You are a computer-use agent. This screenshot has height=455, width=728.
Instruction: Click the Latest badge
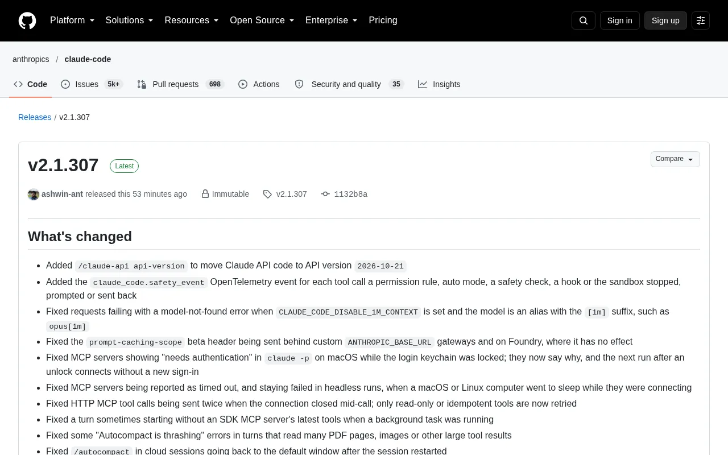(124, 166)
